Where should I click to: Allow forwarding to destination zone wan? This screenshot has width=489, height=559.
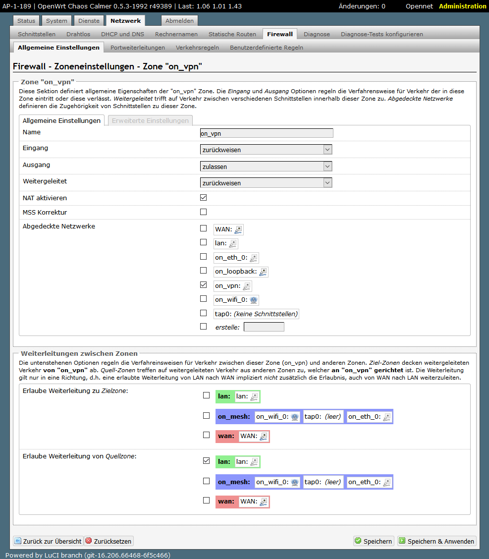coord(206,435)
